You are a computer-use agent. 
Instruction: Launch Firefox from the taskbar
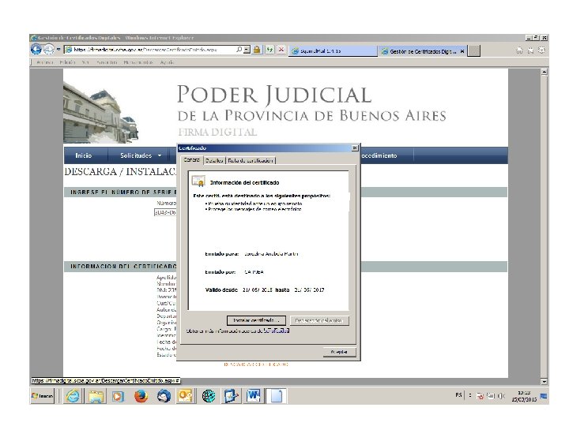click(141, 396)
